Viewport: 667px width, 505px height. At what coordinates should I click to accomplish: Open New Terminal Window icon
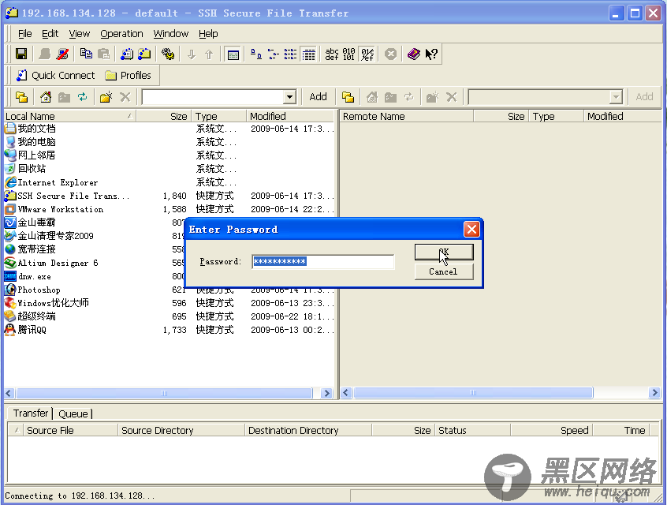(x=127, y=54)
